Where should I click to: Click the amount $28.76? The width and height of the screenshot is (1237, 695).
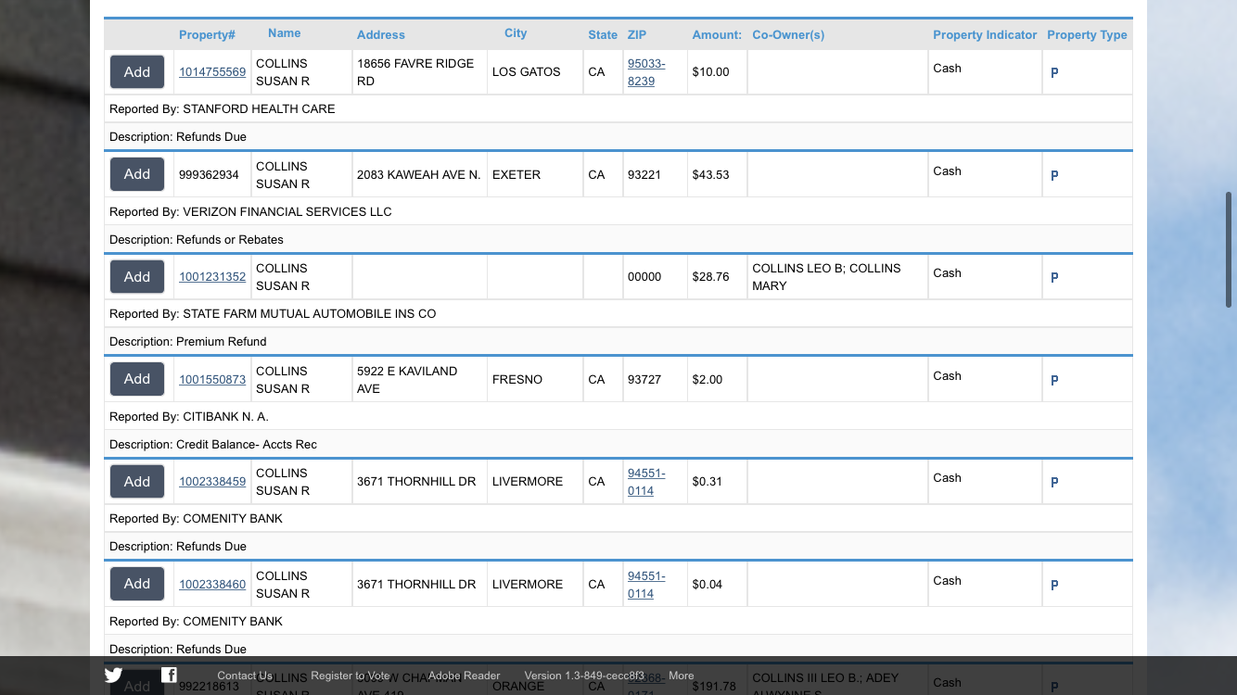[x=710, y=277]
